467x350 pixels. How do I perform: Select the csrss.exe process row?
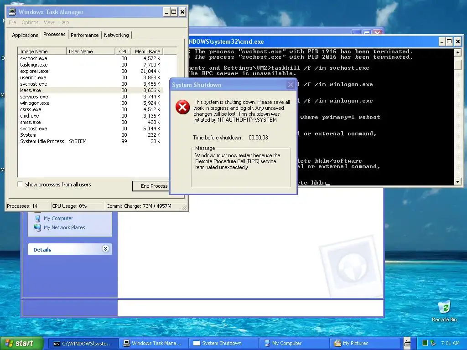[x=91, y=109]
